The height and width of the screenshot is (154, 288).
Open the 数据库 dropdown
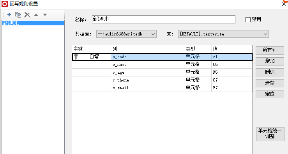point(126,34)
